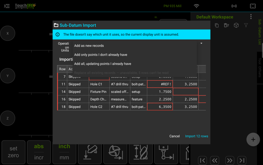Viewport: 263px width, 165px height.
Task: Click the WiFi connection status icon
Action: (196, 6)
